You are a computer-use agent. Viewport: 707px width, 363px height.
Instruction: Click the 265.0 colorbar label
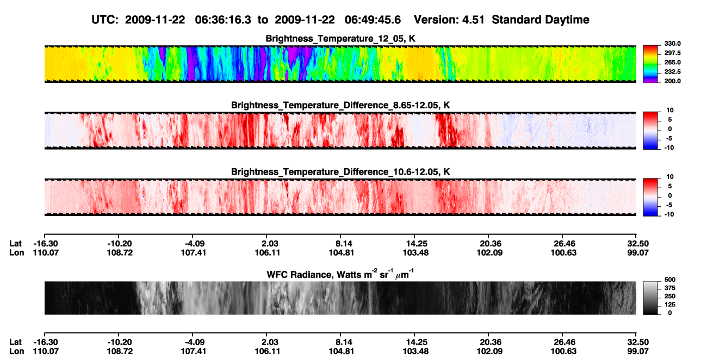click(672, 63)
